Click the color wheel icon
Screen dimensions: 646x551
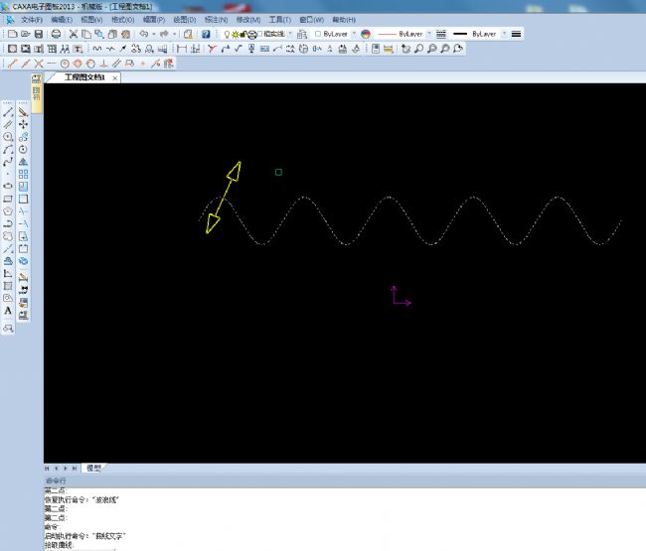(366, 34)
